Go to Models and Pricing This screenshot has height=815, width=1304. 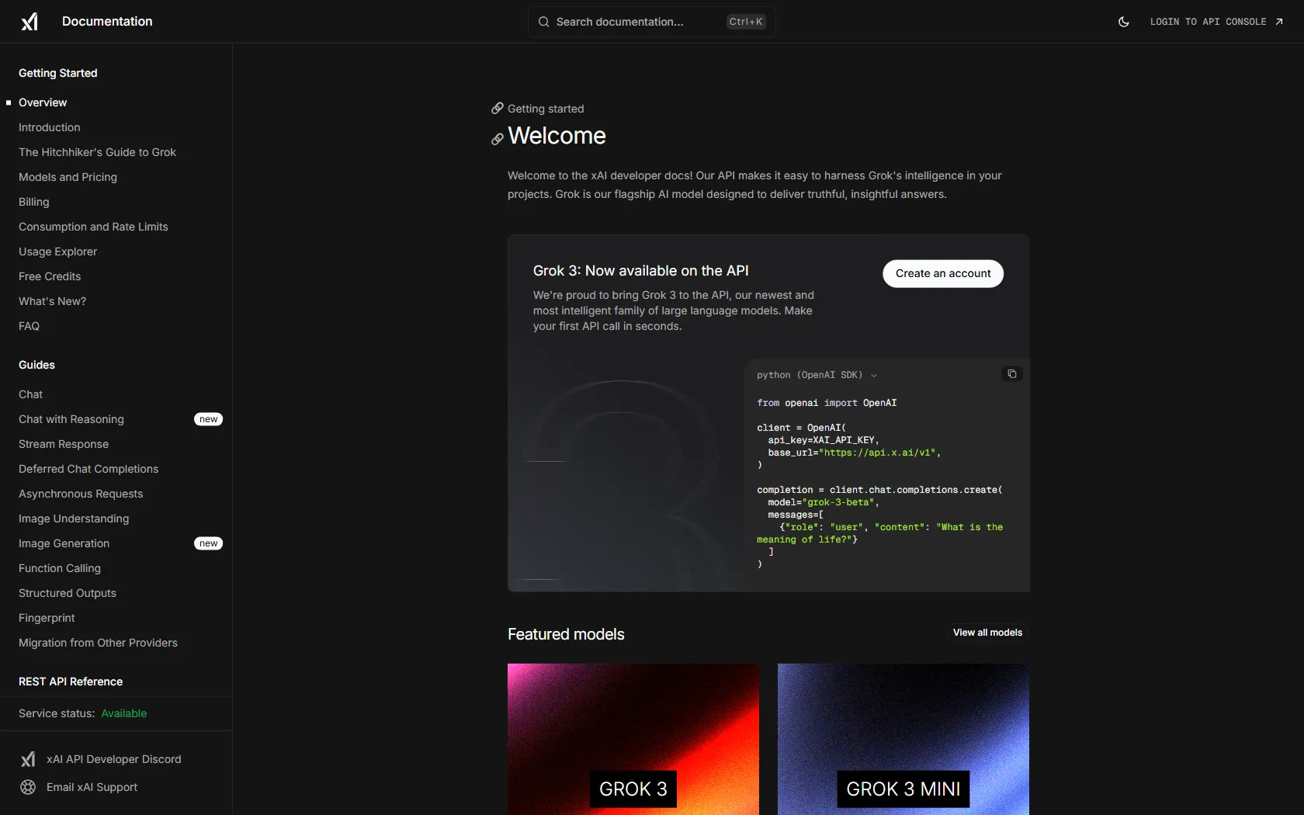tap(68, 177)
